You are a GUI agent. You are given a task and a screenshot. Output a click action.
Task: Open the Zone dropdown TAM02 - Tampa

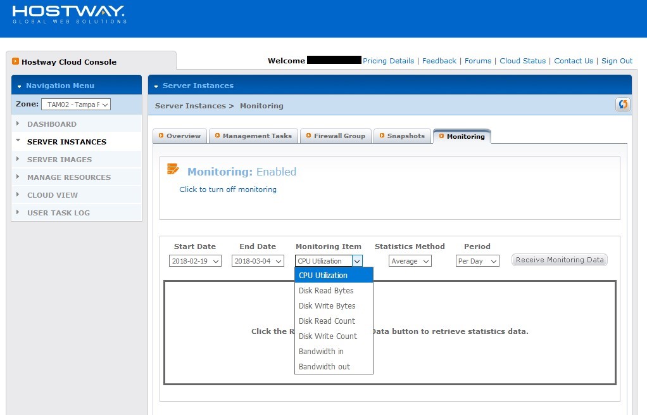tap(76, 105)
